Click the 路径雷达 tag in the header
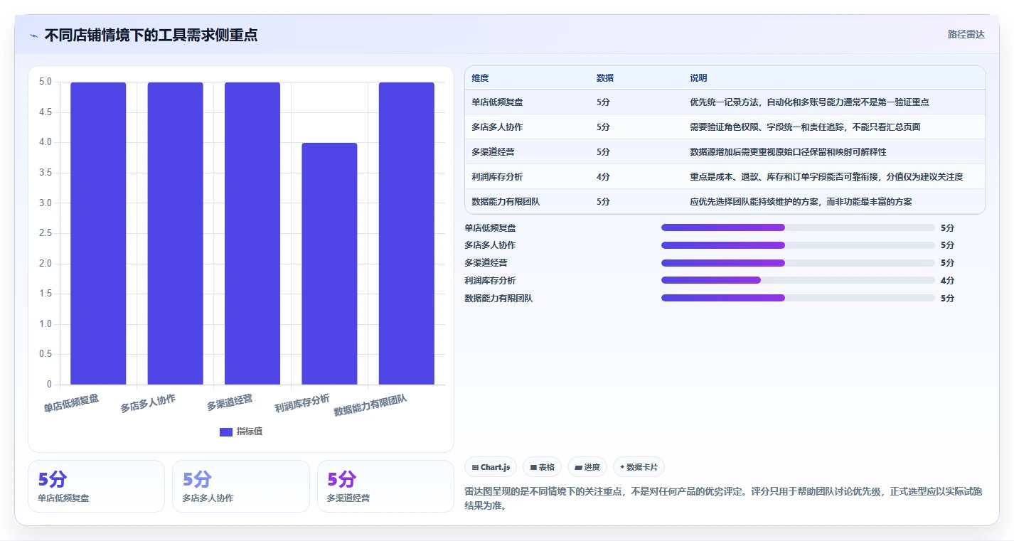The image size is (1014, 541). click(x=966, y=34)
